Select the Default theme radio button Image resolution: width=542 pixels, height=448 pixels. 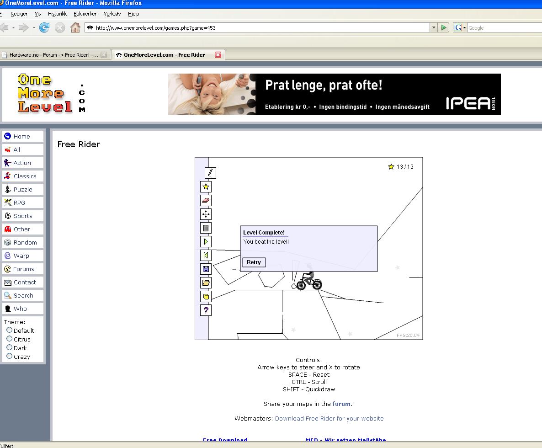(9, 330)
